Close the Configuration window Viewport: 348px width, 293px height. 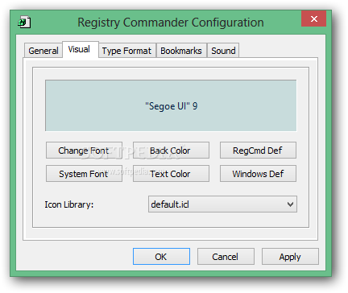pyautogui.click(x=313, y=19)
